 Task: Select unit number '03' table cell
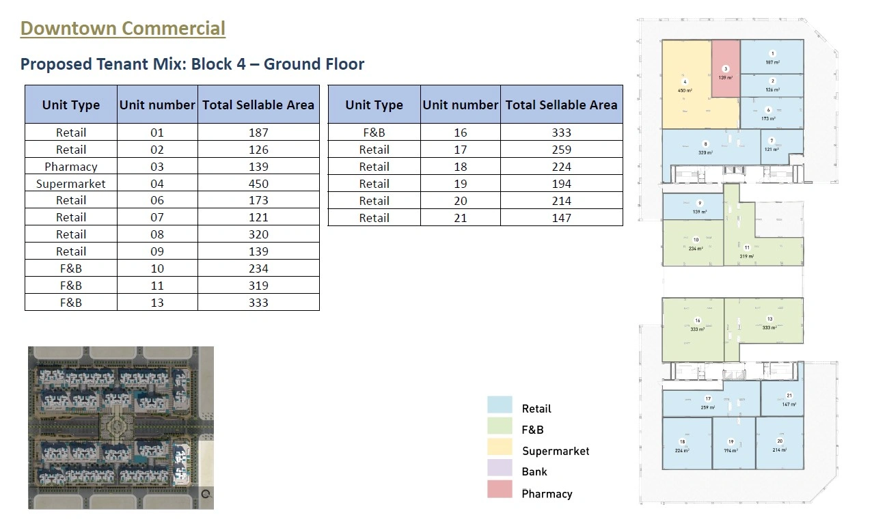tap(157, 166)
